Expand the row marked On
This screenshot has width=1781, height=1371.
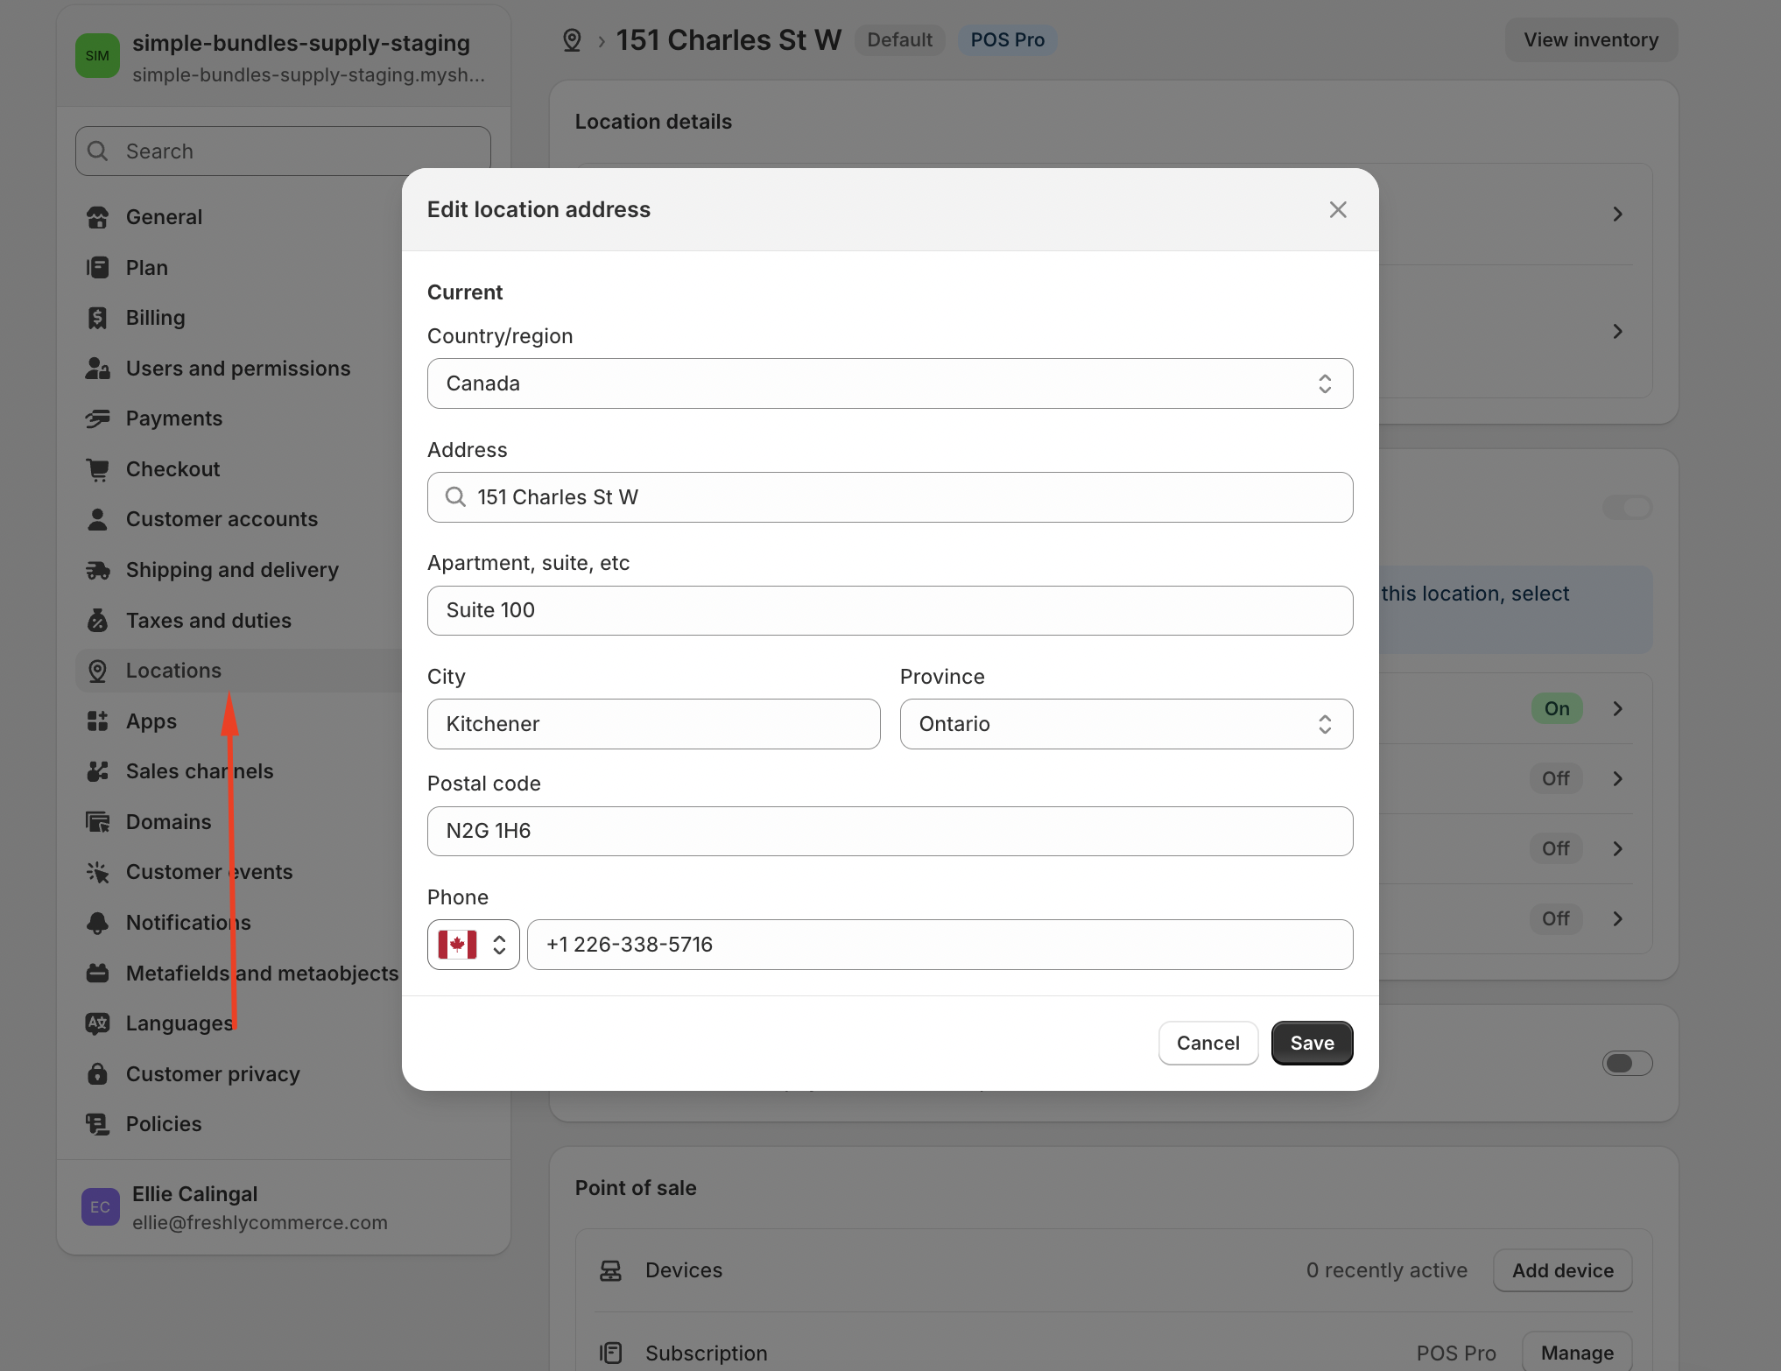[1617, 708]
